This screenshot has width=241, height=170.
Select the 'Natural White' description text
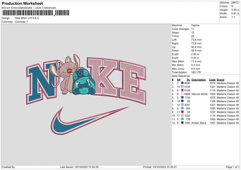pos(199,94)
